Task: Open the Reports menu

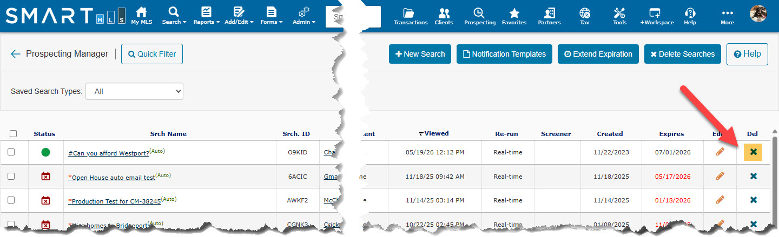Action: coord(207,16)
